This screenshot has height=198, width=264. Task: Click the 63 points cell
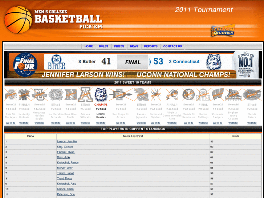[x=235, y=147]
